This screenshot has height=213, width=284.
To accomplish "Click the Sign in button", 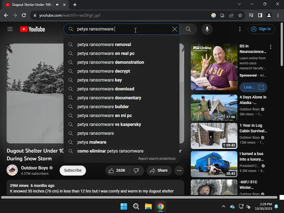I will coord(261,29).
